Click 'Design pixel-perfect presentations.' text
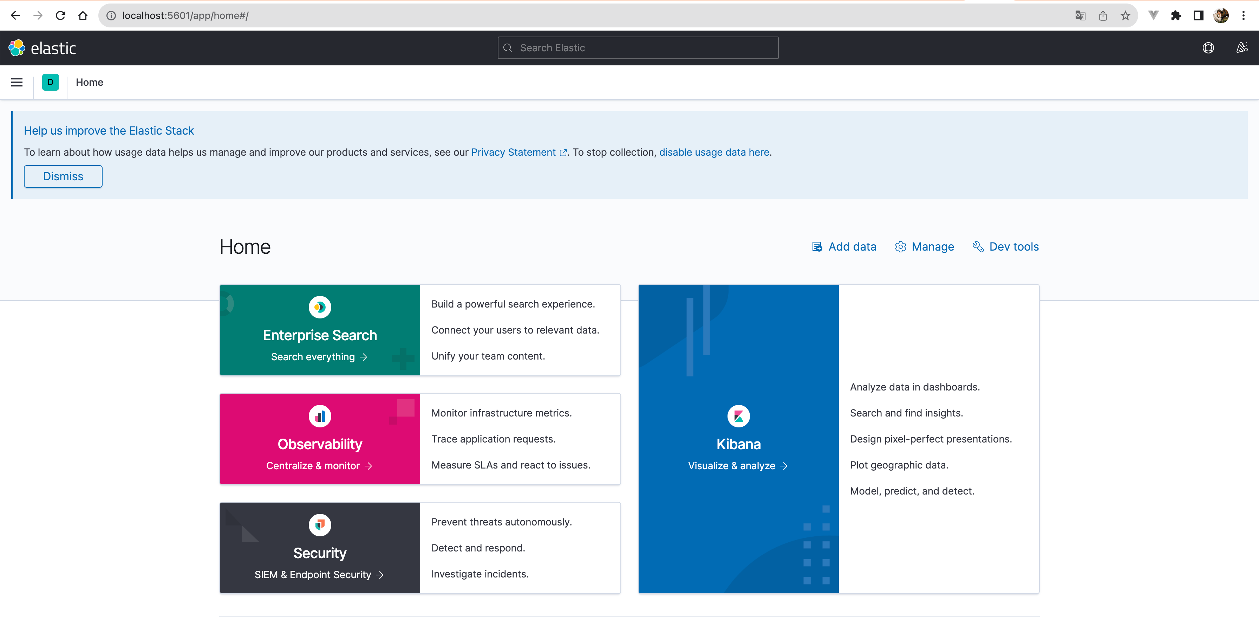This screenshot has height=620, width=1259. [931, 439]
